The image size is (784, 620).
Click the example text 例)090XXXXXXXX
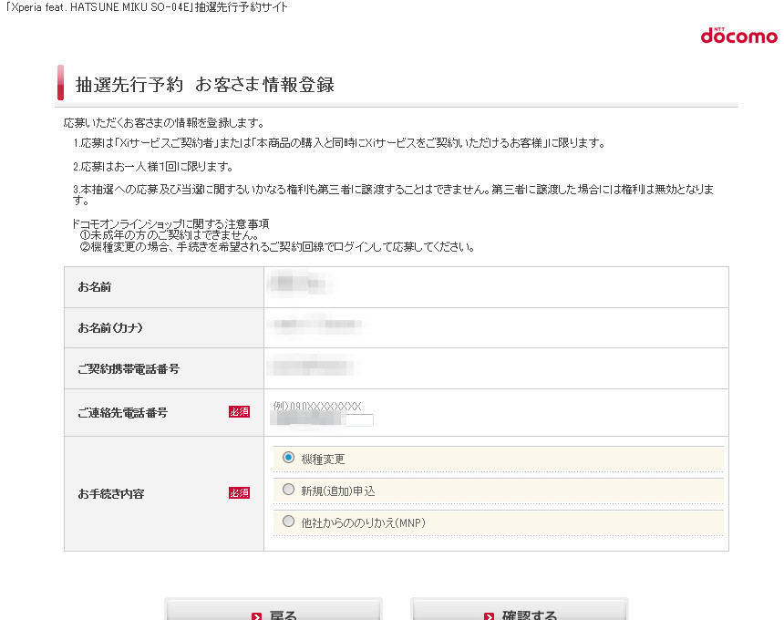pos(317,406)
